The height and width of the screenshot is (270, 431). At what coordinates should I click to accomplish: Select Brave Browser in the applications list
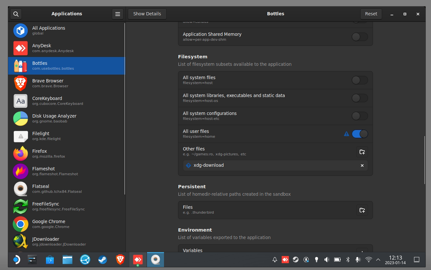click(67, 83)
